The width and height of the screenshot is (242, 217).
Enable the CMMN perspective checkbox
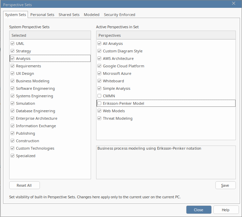(100, 96)
